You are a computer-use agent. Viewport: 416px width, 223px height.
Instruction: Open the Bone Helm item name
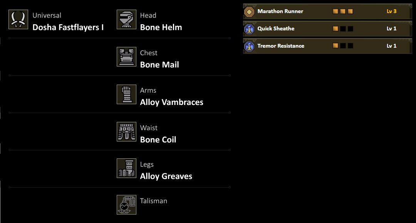161,27
